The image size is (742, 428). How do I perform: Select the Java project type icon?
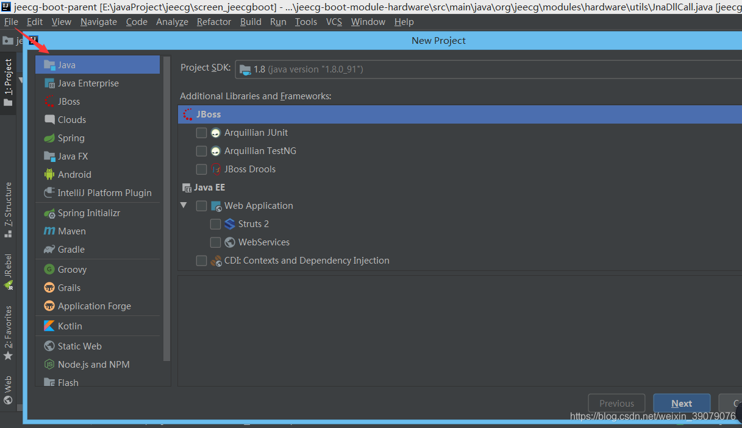(x=49, y=65)
